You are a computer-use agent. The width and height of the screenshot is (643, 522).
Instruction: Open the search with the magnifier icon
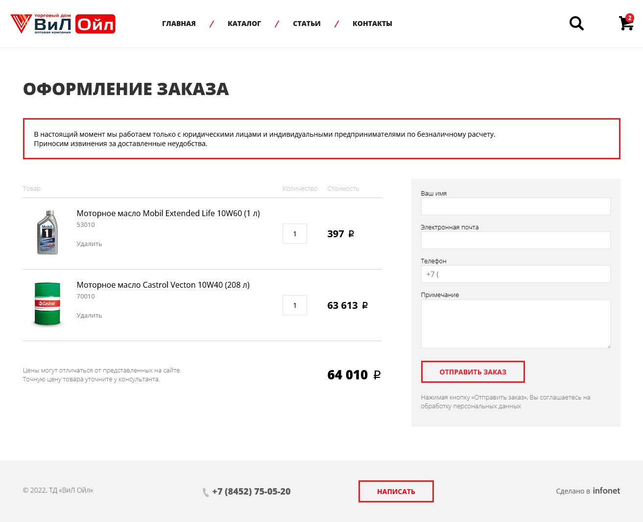pos(576,23)
